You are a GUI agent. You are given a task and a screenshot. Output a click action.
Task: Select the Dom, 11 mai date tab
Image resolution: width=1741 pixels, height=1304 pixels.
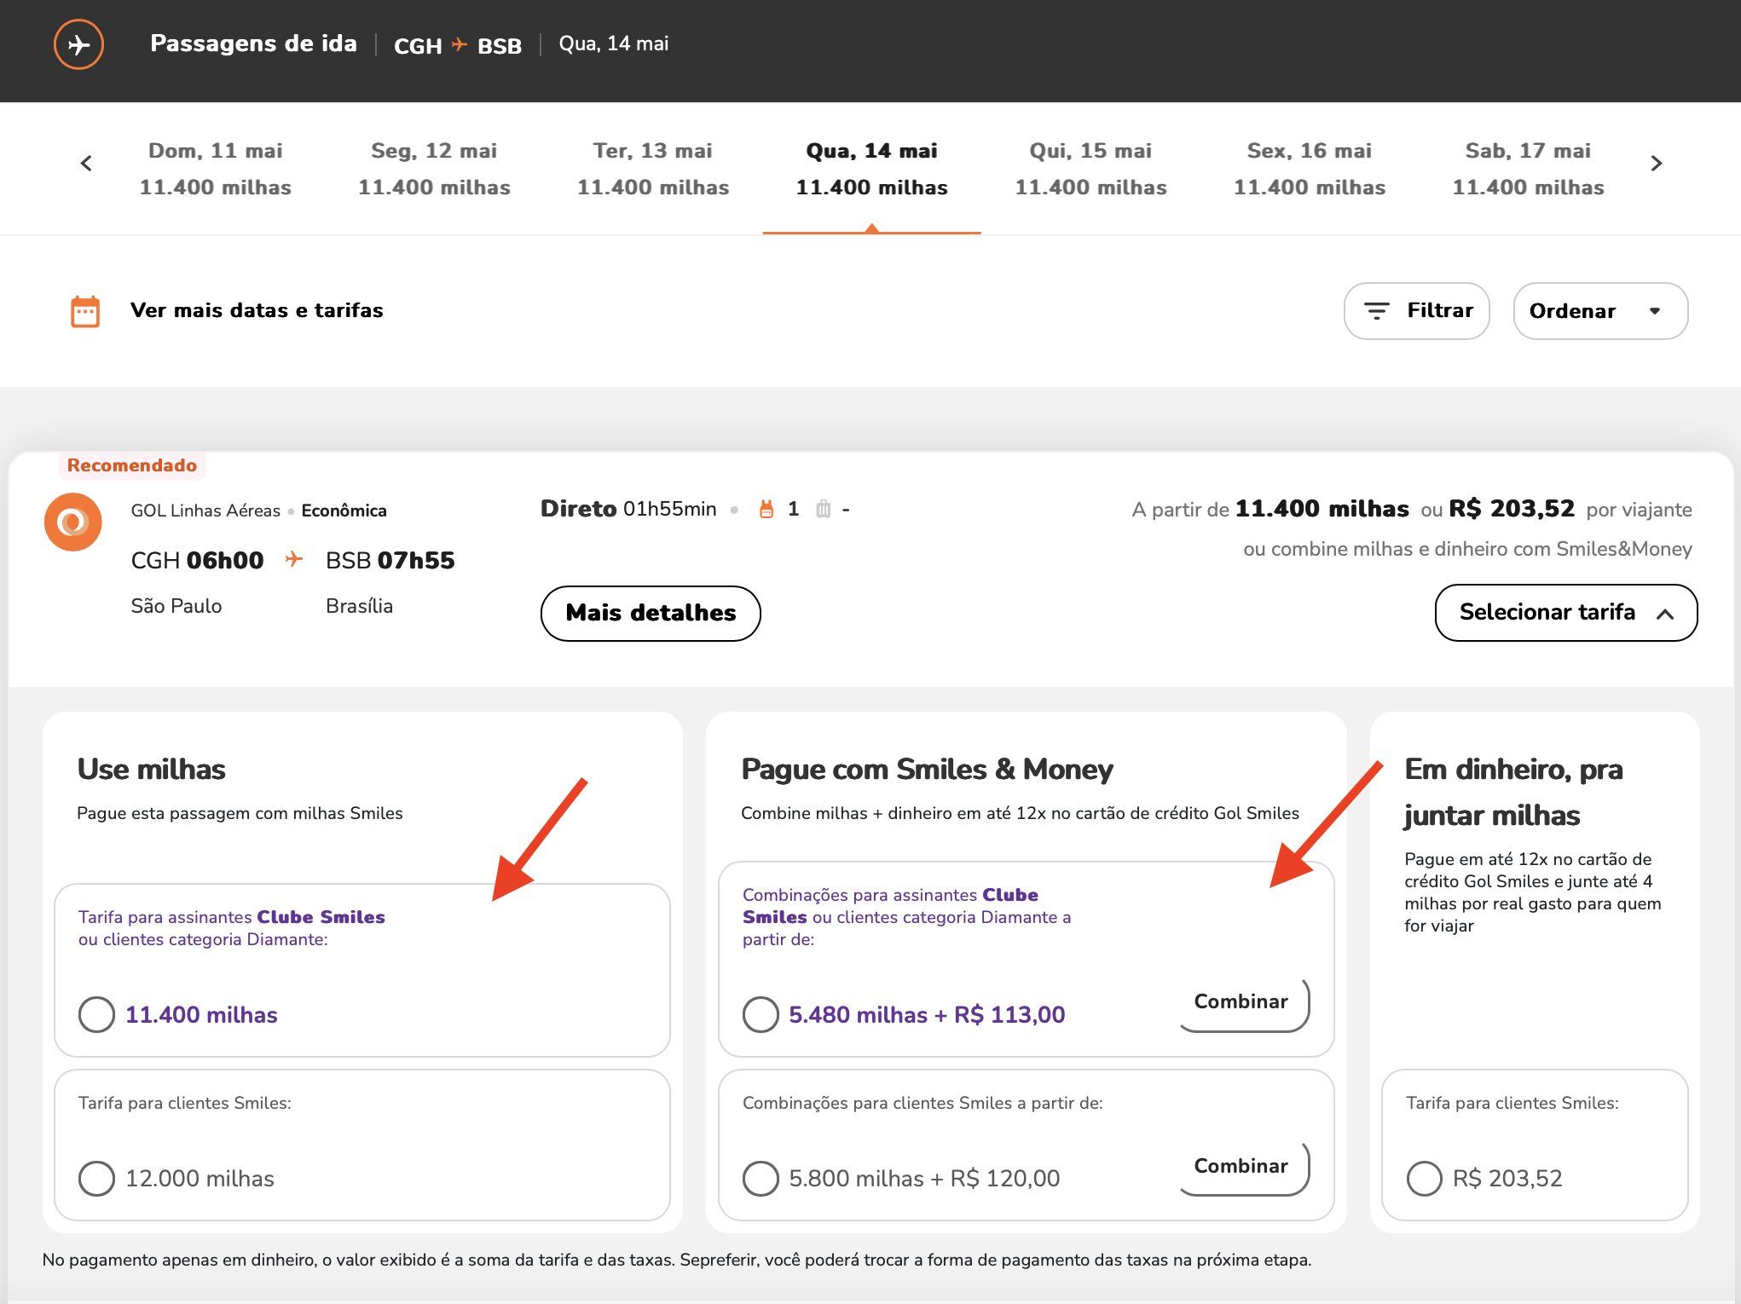215,169
